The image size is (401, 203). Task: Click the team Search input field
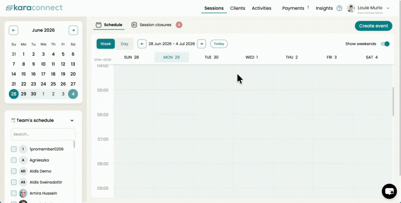coord(43,134)
